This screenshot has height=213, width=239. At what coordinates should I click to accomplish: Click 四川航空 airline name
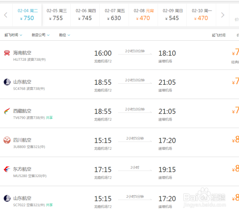22,140
